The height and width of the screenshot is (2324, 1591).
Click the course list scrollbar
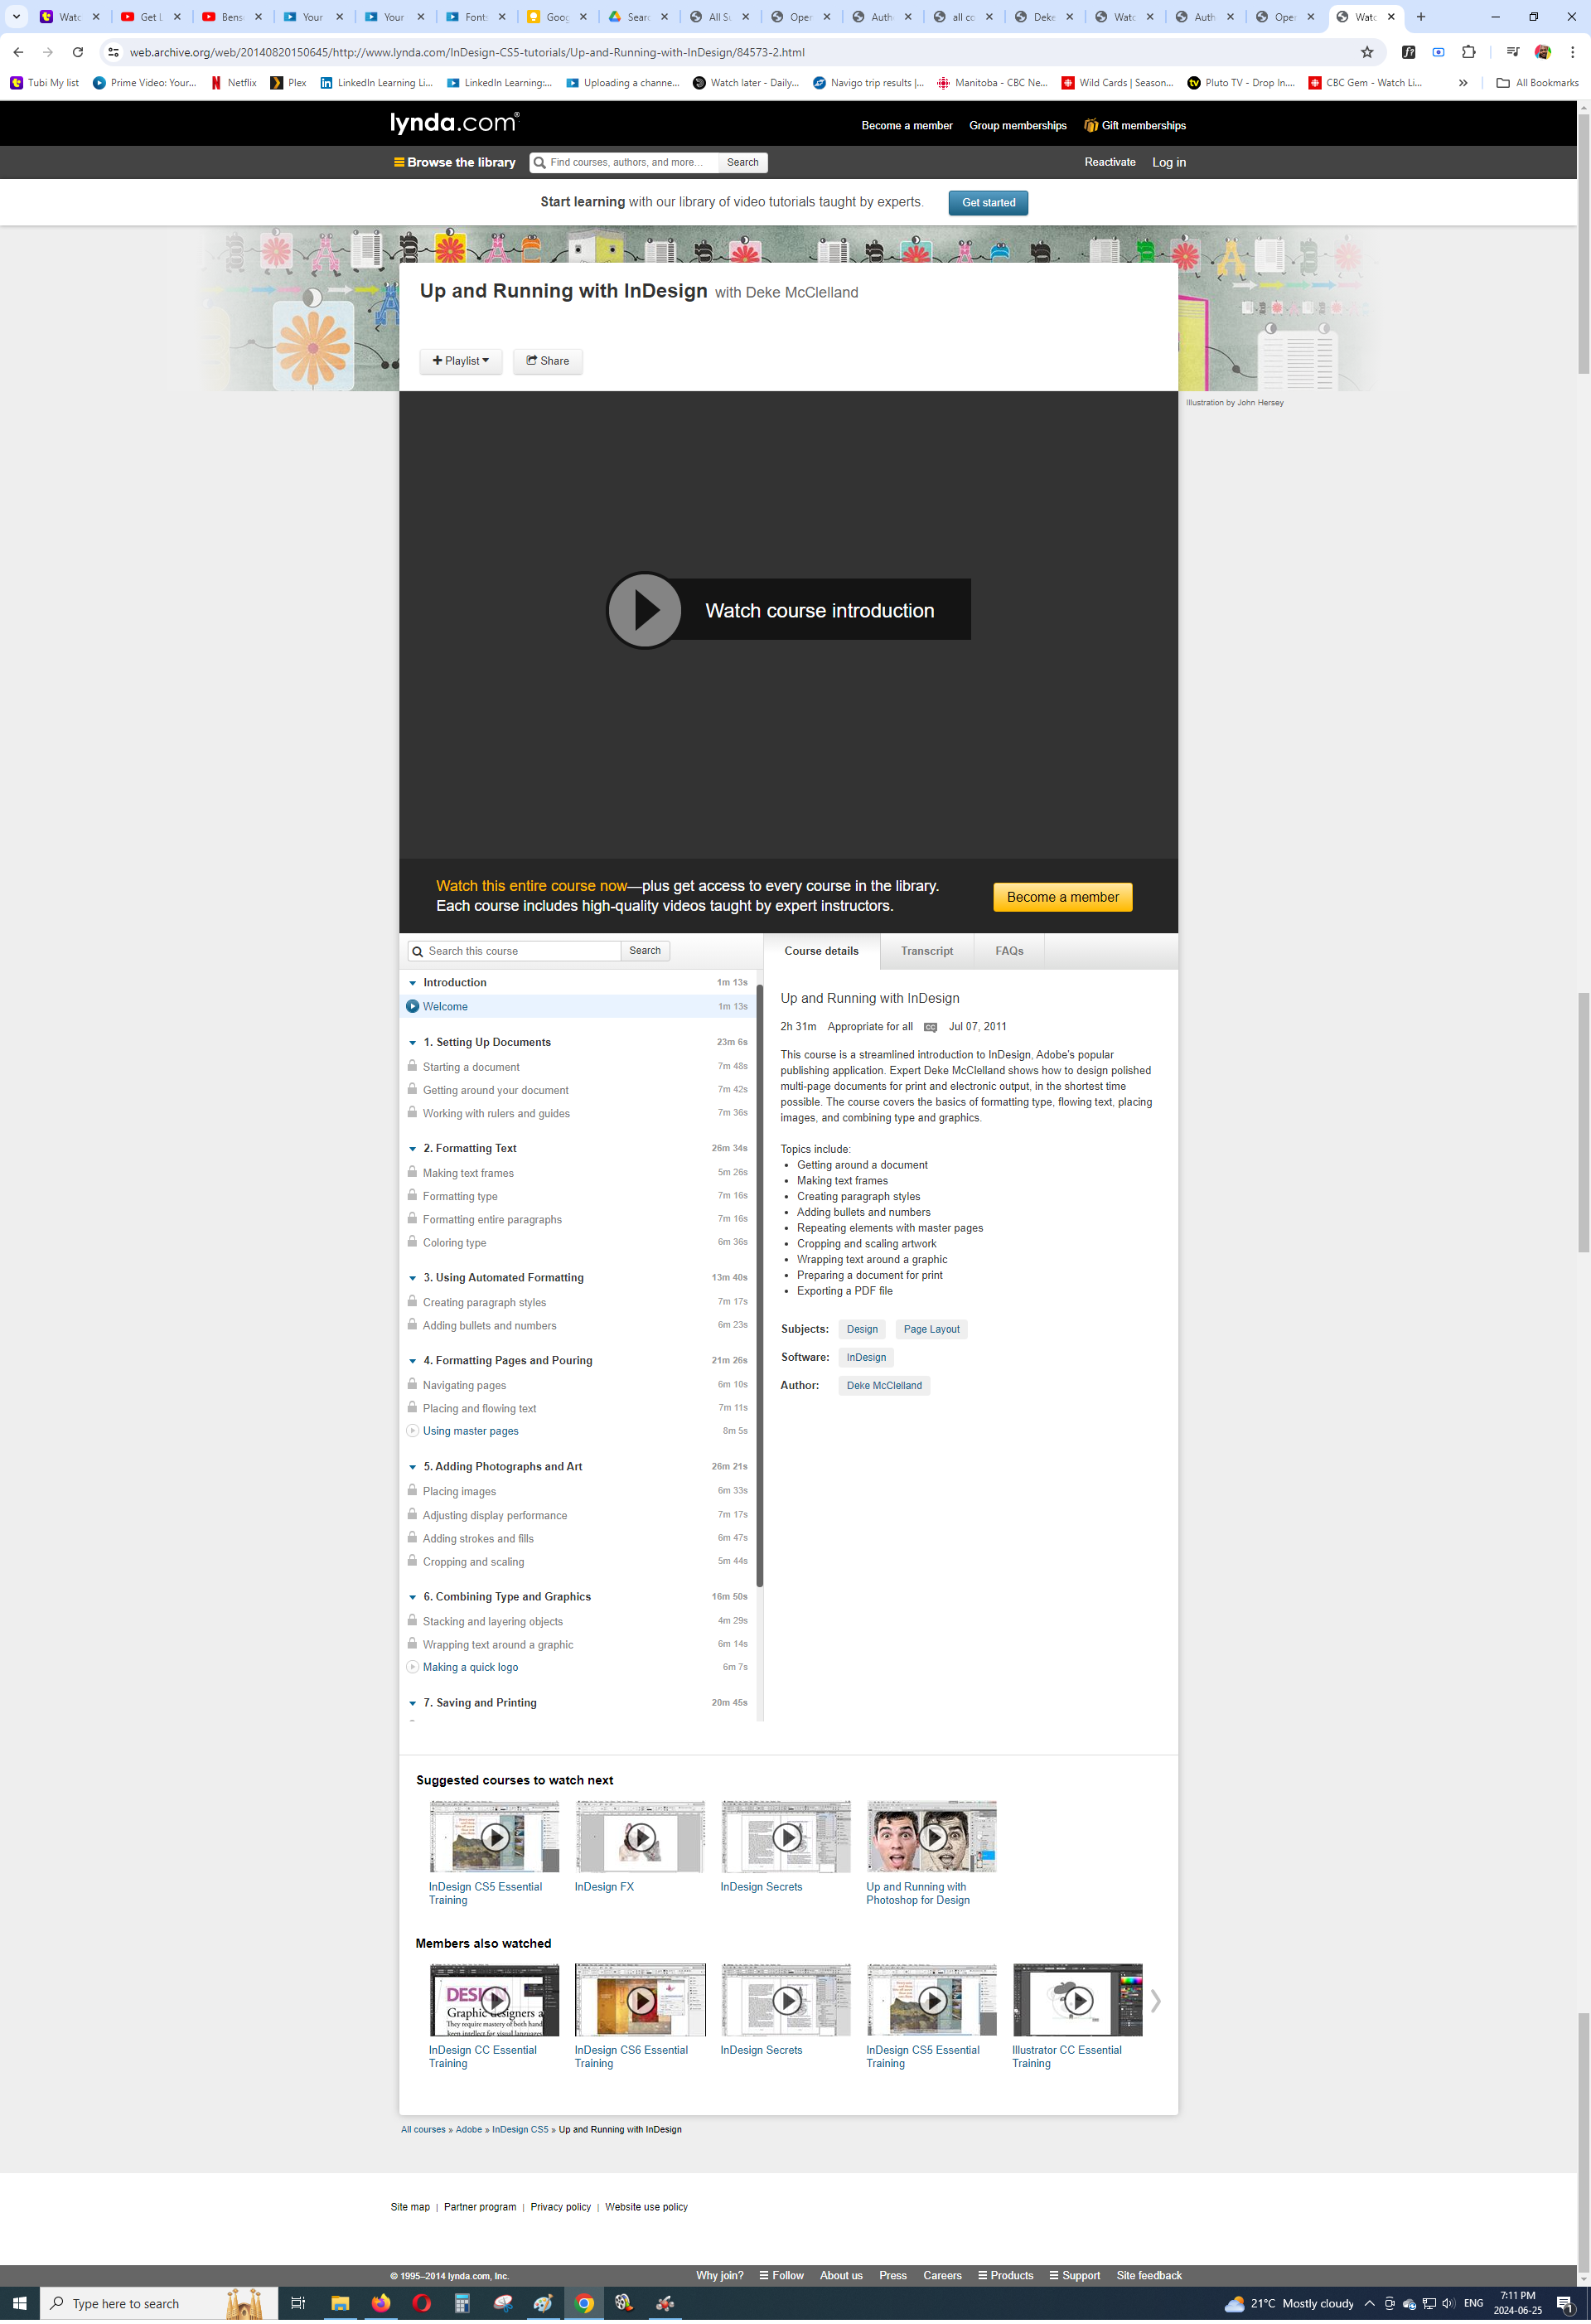tap(759, 1285)
